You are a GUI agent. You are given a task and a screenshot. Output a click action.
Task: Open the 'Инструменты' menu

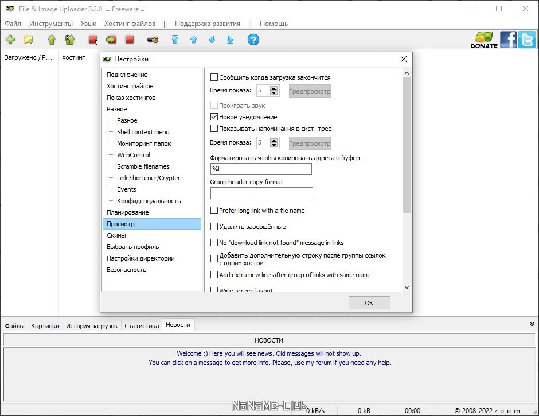point(51,24)
